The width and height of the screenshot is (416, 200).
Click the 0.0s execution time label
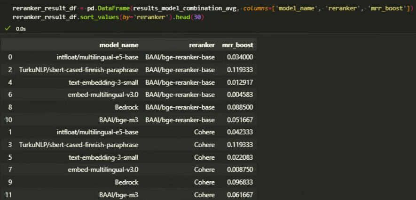coord(21,29)
